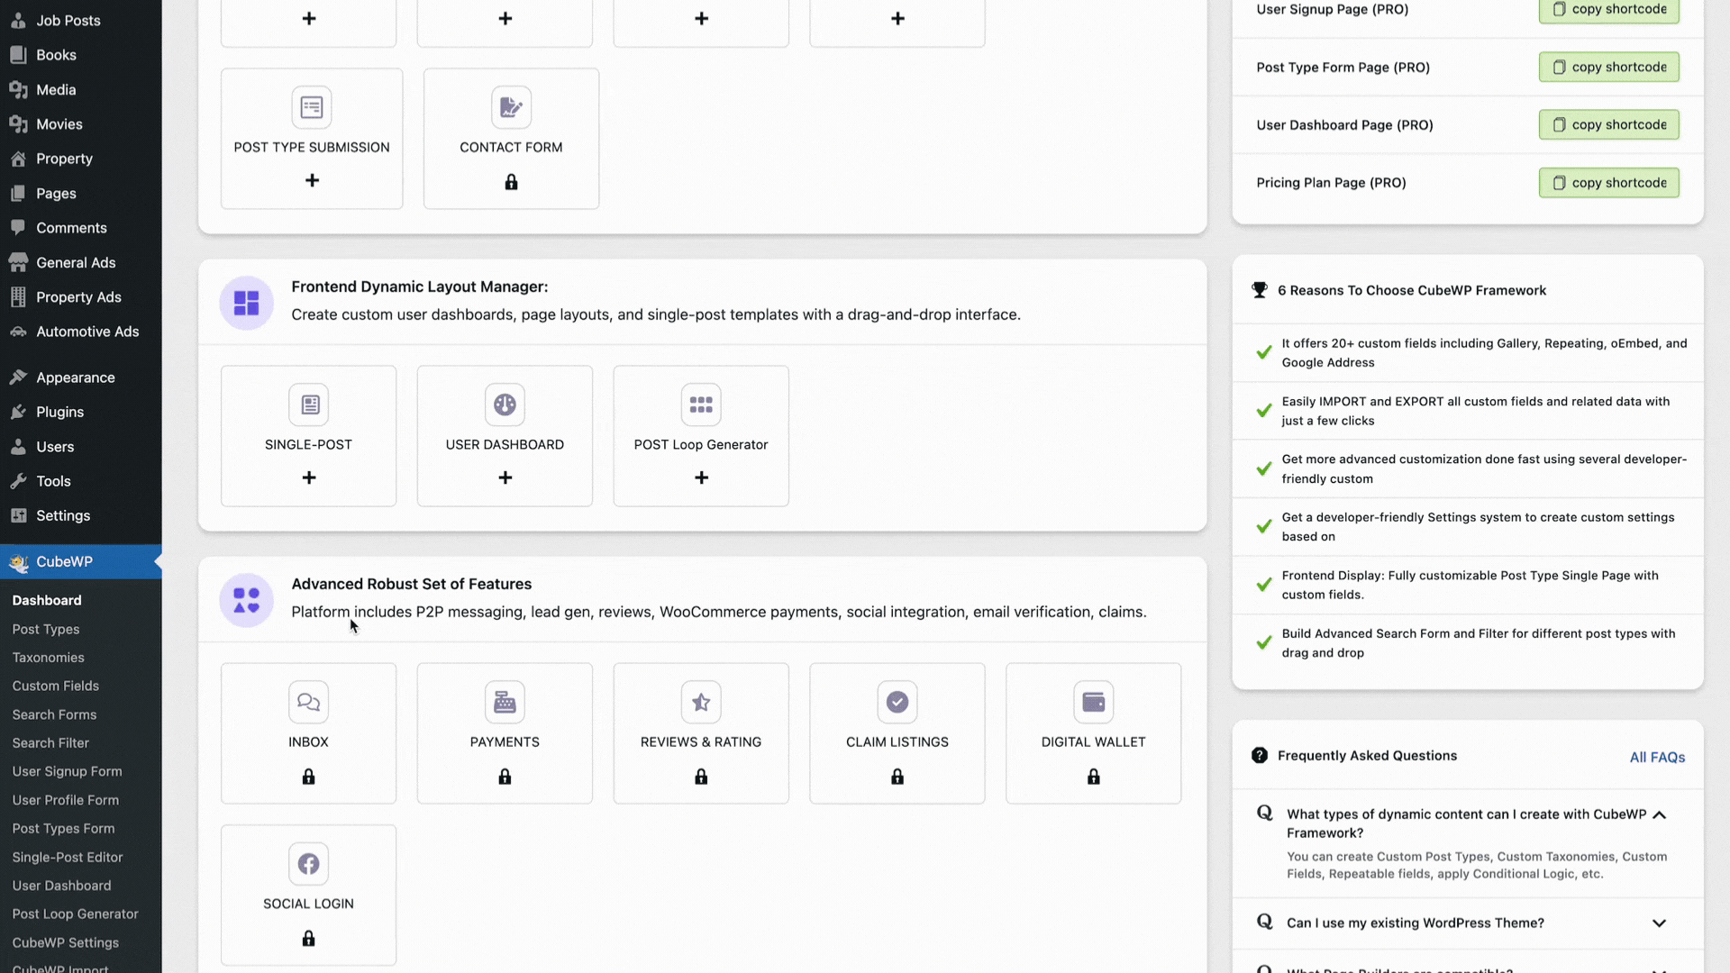Click the Post Loop Generator add button
The image size is (1730, 973).
point(701,477)
